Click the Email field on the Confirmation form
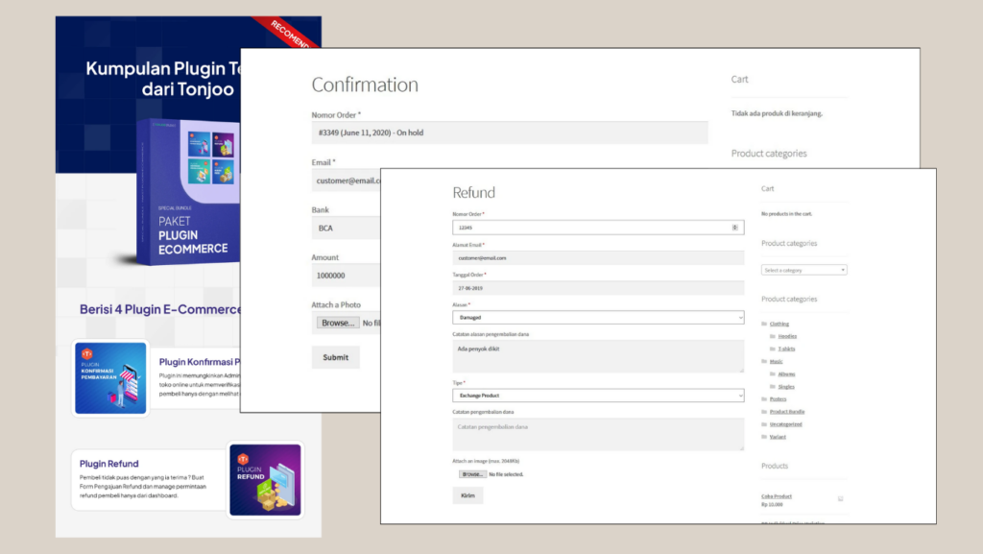Screen dimensions: 983x554 346,181
